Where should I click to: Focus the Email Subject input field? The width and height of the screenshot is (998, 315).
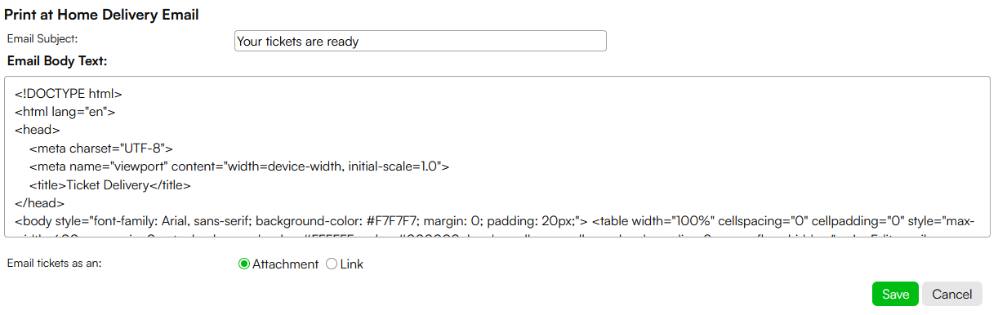[x=421, y=41]
